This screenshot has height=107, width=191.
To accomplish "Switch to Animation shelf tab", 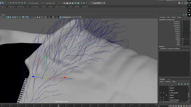I will coord(11,7).
